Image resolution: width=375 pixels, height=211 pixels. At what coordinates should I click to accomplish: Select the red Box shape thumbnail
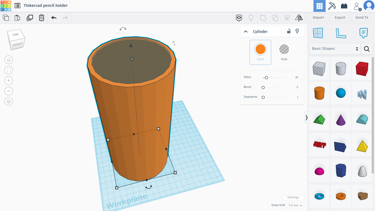[x=362, y=68]
